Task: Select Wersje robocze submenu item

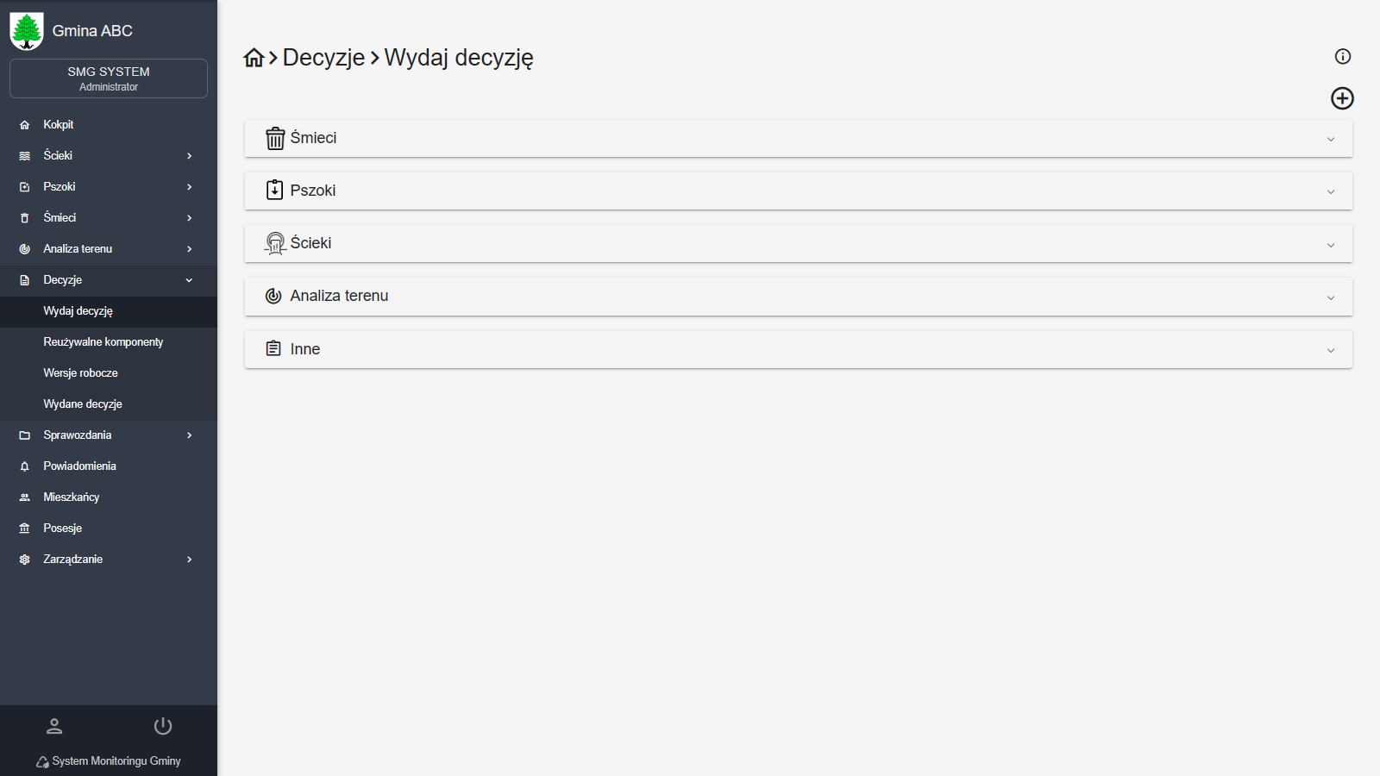Action: (x=80, y=373)
